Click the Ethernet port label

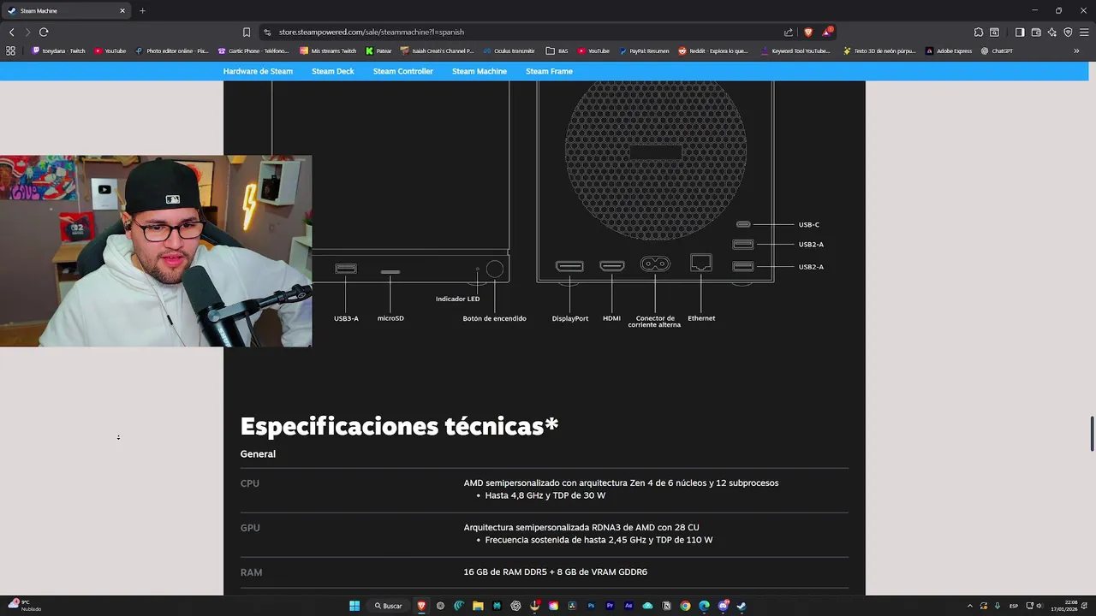(701, 318)
